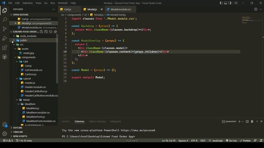Close the Modal.js editor tab

[102, 9]
